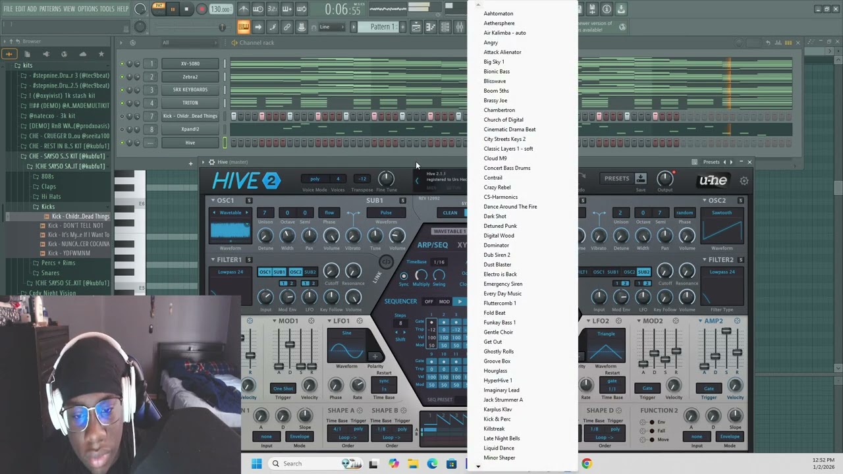The image size is (843, 474).
Task: Select the Xpand!2 channel button
Action: (190, 129)
